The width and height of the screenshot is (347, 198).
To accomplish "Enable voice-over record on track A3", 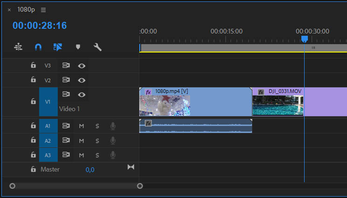I will [x=113, y=155].
